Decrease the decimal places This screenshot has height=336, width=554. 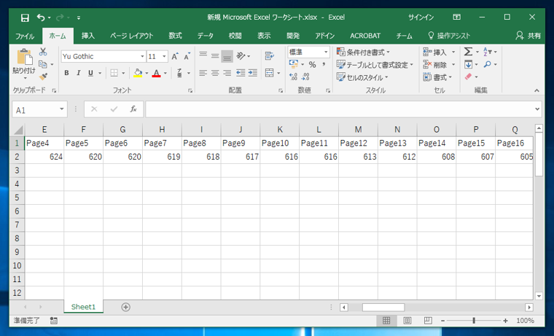305,77
